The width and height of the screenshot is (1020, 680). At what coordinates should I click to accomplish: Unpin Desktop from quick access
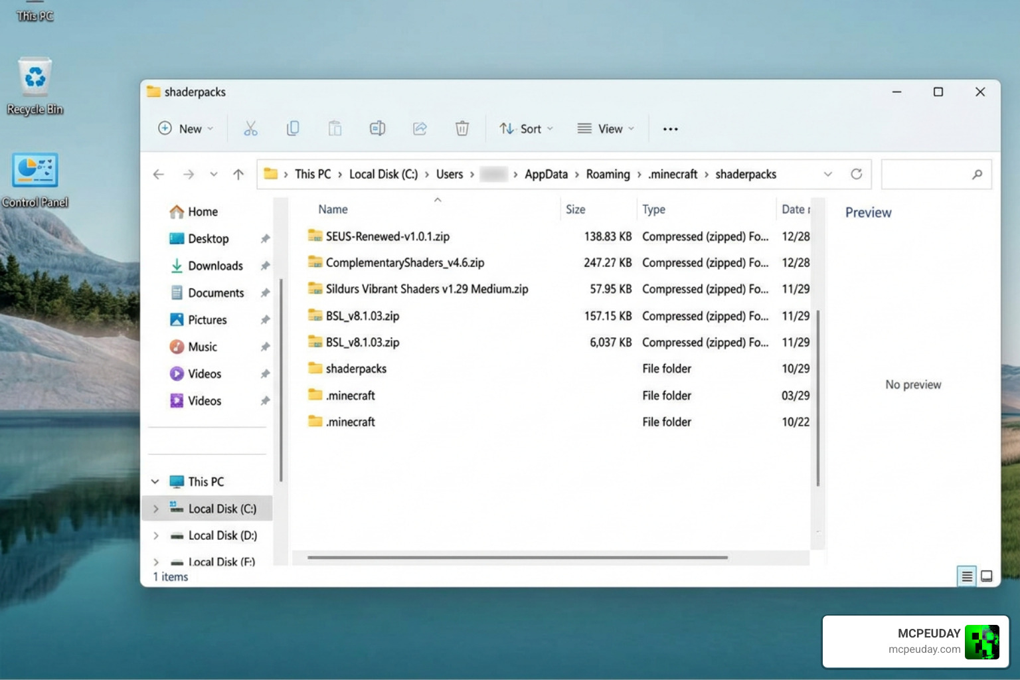coord(265,239)
